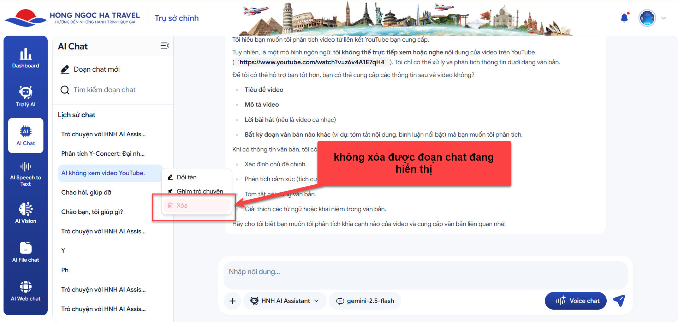Image resolution: width=678 pixels, height=322 pixels.
Task: Collapse the AI Chat sidebar panel
Action: tap(165, 46)
